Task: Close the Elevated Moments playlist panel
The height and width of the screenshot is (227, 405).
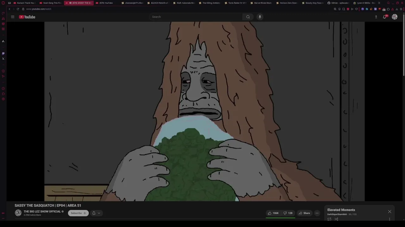Action: (x=389, y=212)
